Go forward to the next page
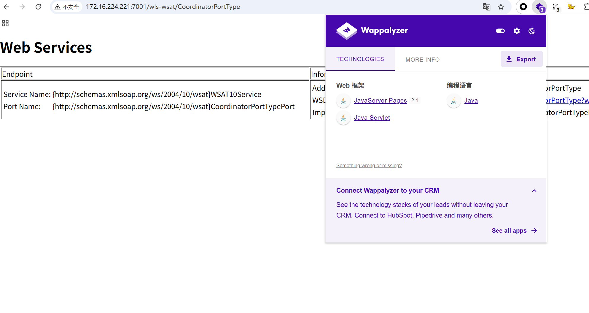Image resolution: width=589 pixels, height=313 pixels. pyautogui.click(x=22, y=7)
